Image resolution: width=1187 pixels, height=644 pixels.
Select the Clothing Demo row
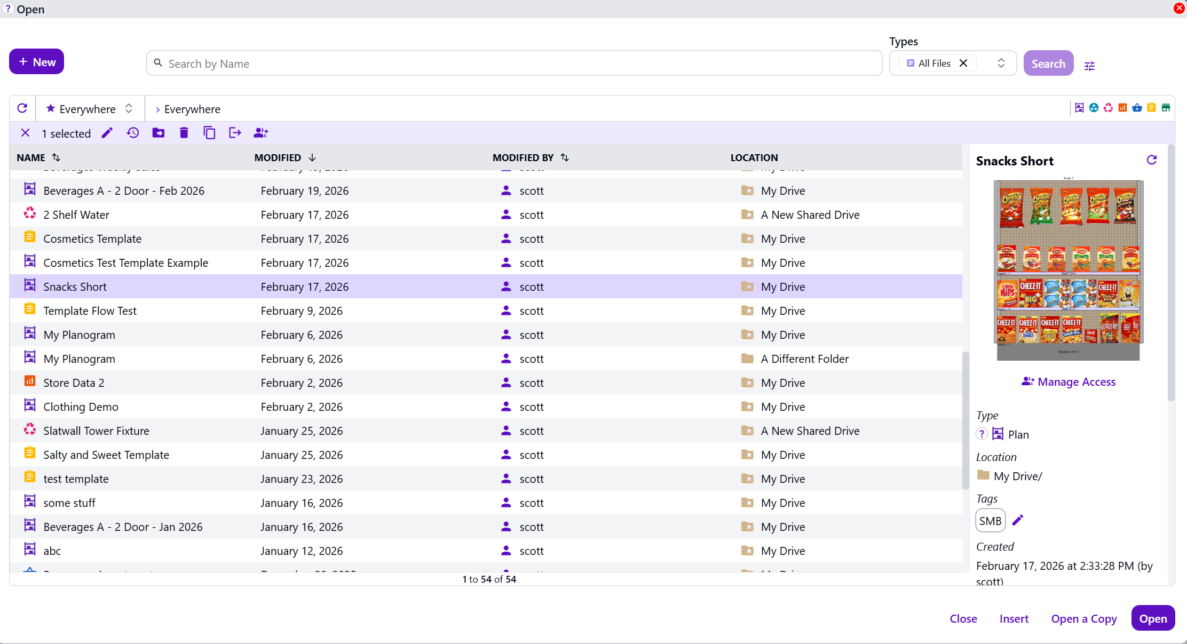click(81, 407)
